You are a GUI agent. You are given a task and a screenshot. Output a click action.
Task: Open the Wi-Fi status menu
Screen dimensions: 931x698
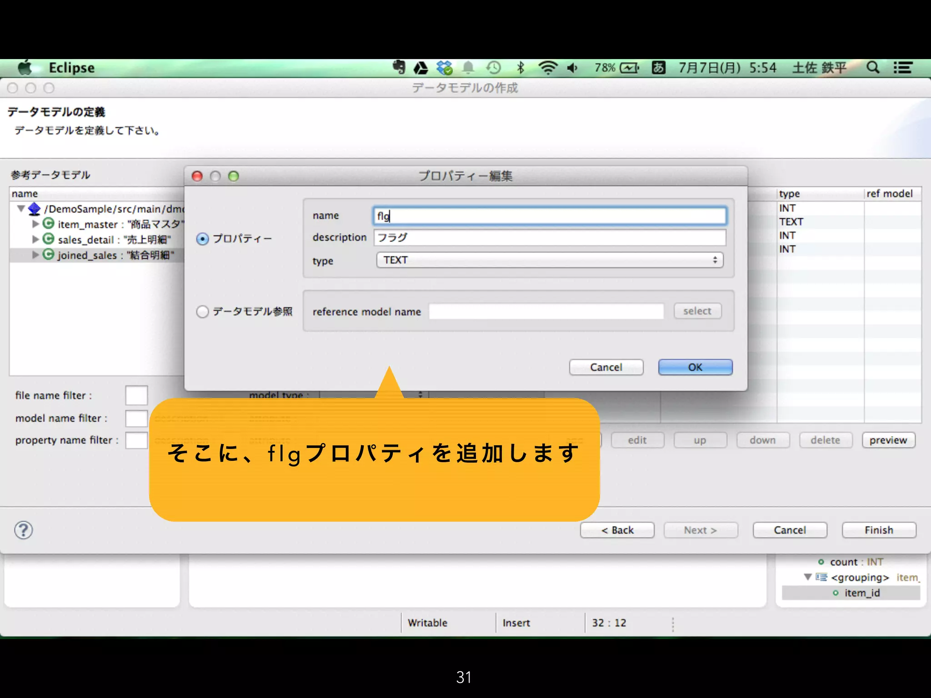click(x=548, y=68)
